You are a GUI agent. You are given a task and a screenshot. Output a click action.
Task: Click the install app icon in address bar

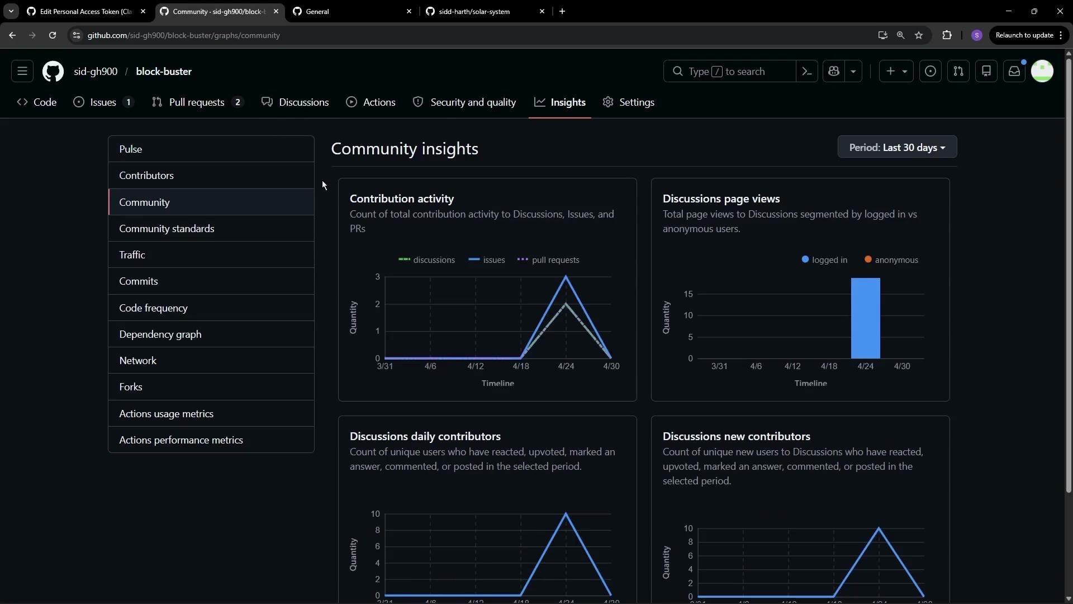(882, 35)
